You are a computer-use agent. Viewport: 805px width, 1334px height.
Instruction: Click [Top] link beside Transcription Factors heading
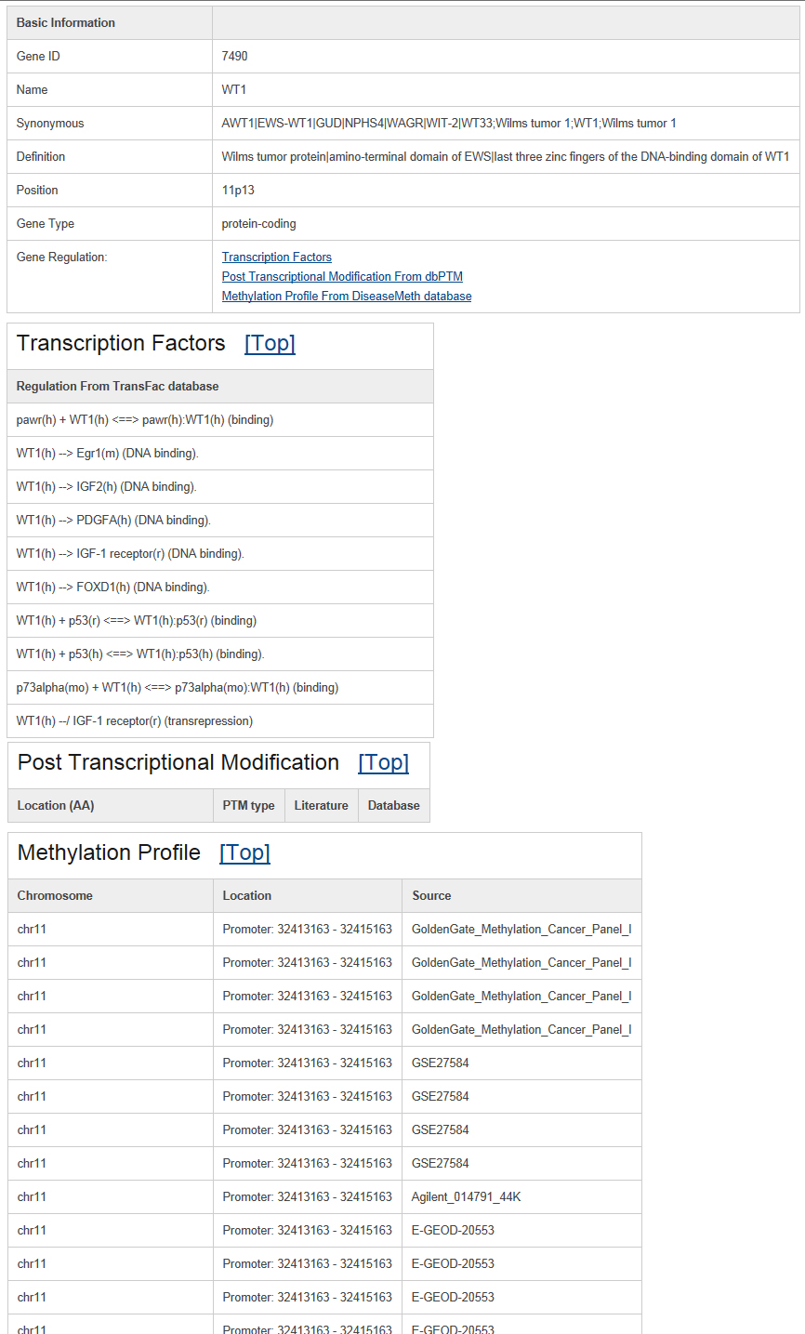[x=270, y=343]
